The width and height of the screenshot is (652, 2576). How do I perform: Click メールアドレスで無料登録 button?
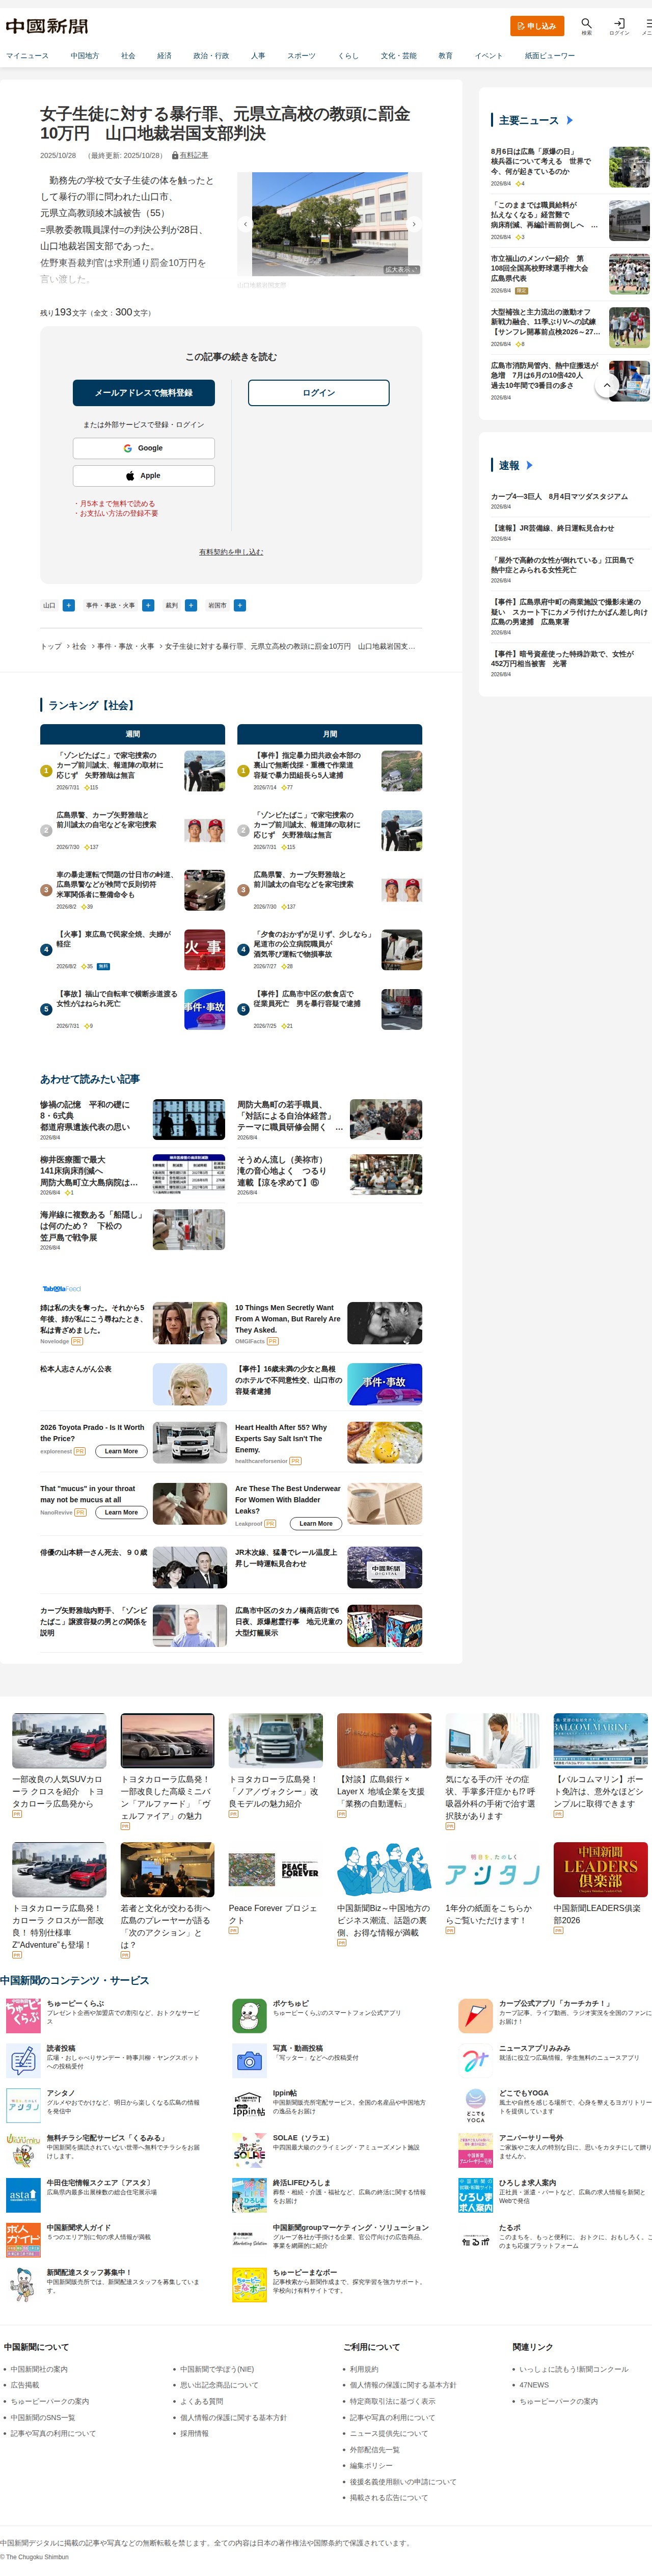(144, 393)
